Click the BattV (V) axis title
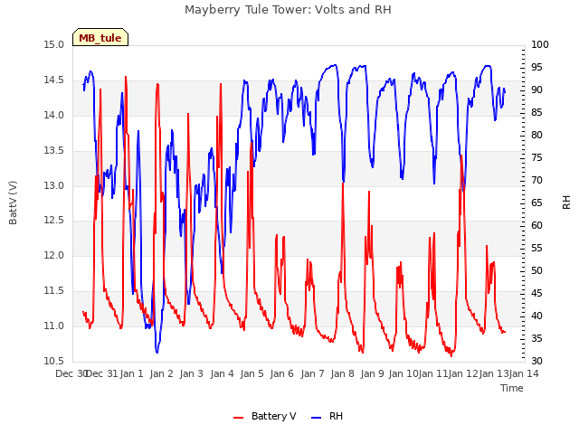Screen dimensions: 579x434 13,203
